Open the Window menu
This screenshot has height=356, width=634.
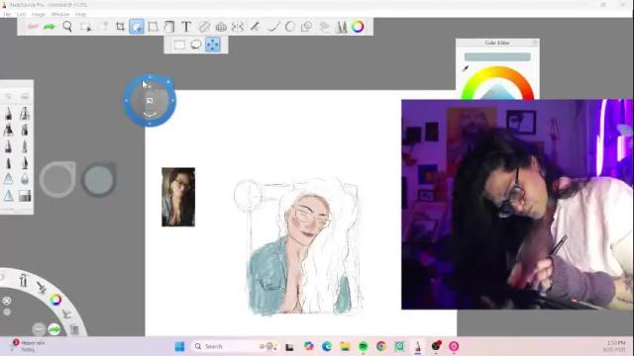click(60, 14)
